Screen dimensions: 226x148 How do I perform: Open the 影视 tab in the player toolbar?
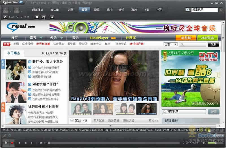click(x=97, y=10)
